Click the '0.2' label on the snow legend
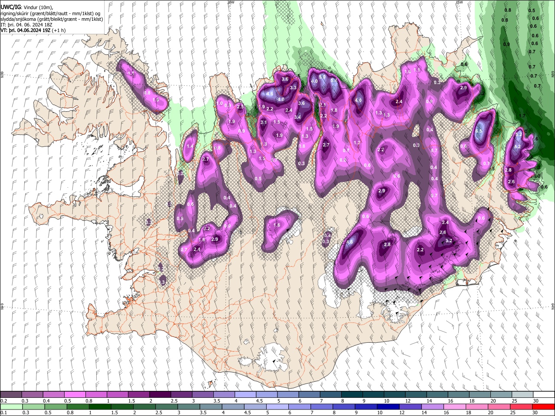 point(3,401)
